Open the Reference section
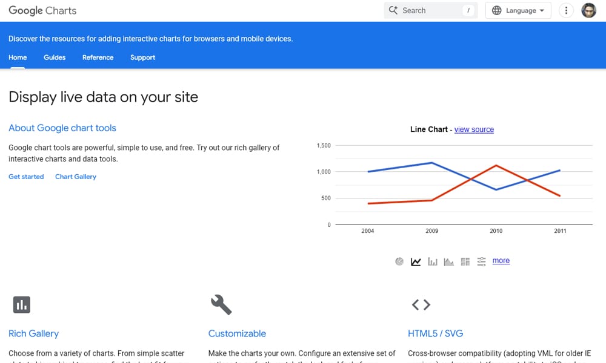 tap(98, 57)
